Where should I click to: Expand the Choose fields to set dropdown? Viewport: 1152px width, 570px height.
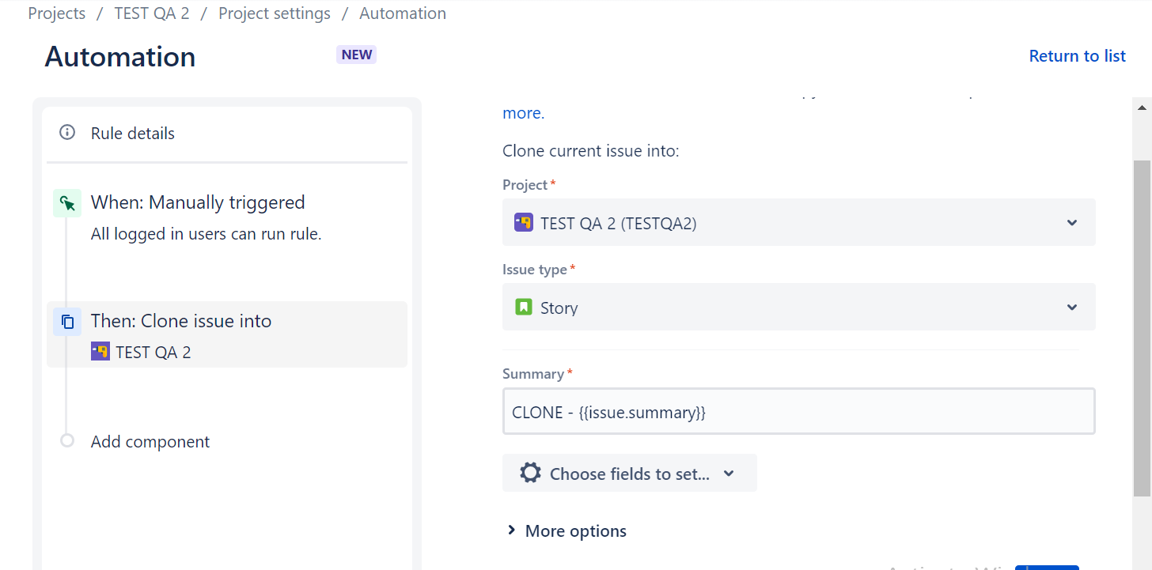click(728, 473)
